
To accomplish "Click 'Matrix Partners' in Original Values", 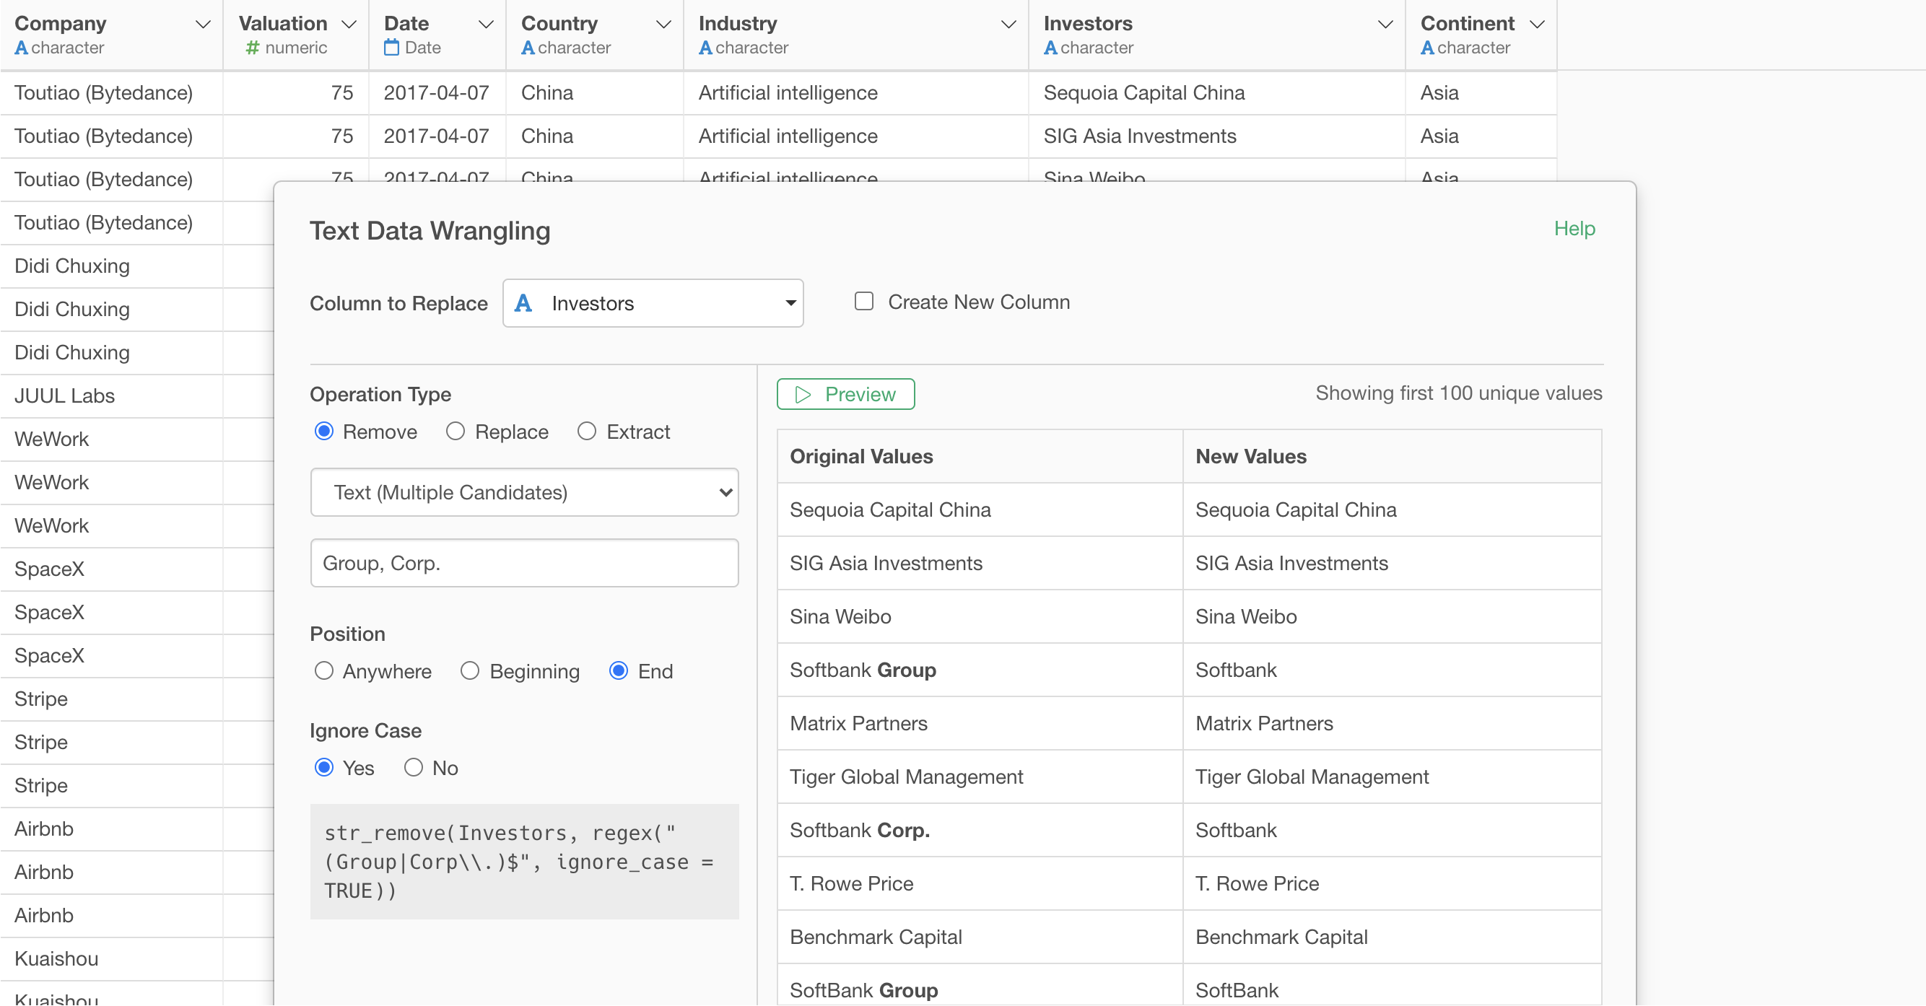I will click(x=858, y=724).
